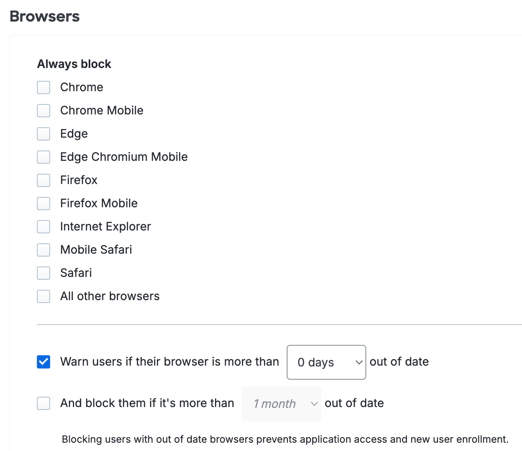Enable blocking for All other browsers
This screenshot has width=522, height=451.
(43, 296)
